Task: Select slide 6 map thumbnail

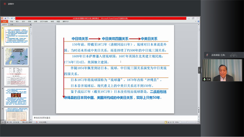Action: pyautogui.click(x=16, y=56)
